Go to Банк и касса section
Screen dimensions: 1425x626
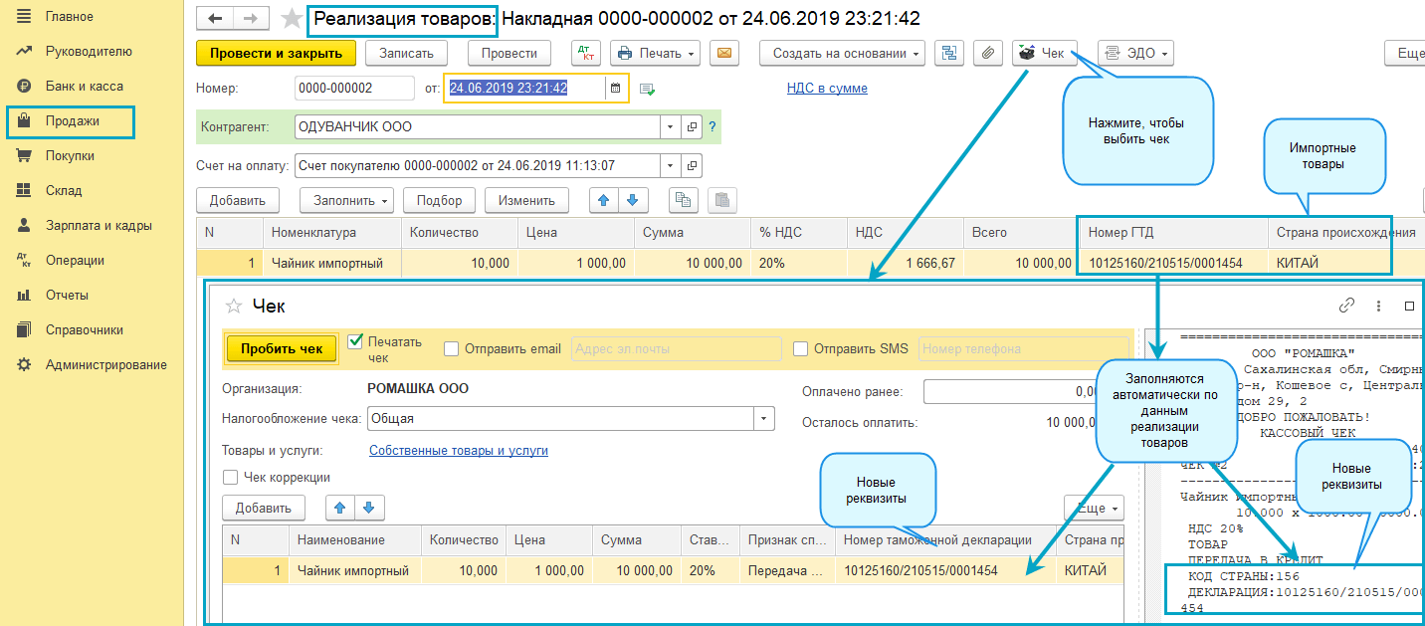pyautogui.click(x=84, y=87)
